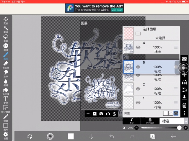This screenshot has height=141, width=189.
Task: Pick the Eyedropper tool
Action: pos(6,117)
